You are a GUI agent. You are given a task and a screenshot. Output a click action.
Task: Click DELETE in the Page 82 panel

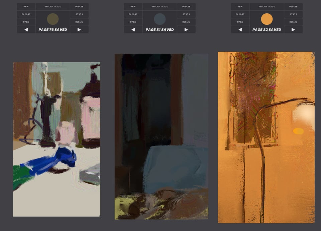pos(293,7)
